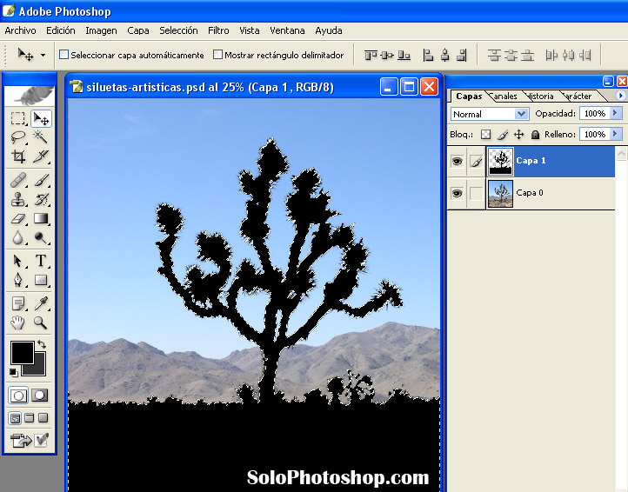The width and height of the screenshot is (628, 492).
Task: Toggle visibility of Capa 0 layer
Action: (457, 193)
